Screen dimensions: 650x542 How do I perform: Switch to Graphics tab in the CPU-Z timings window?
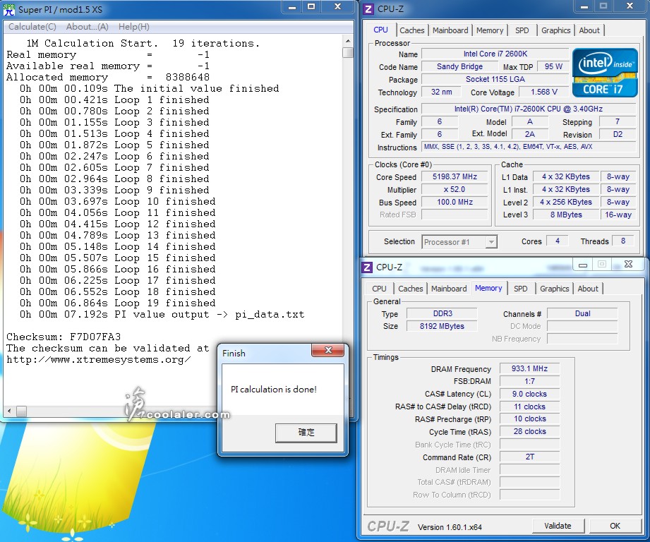tap(554, 289)
